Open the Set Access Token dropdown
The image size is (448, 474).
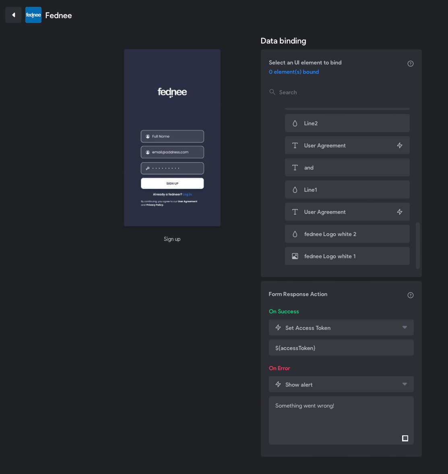341,328
